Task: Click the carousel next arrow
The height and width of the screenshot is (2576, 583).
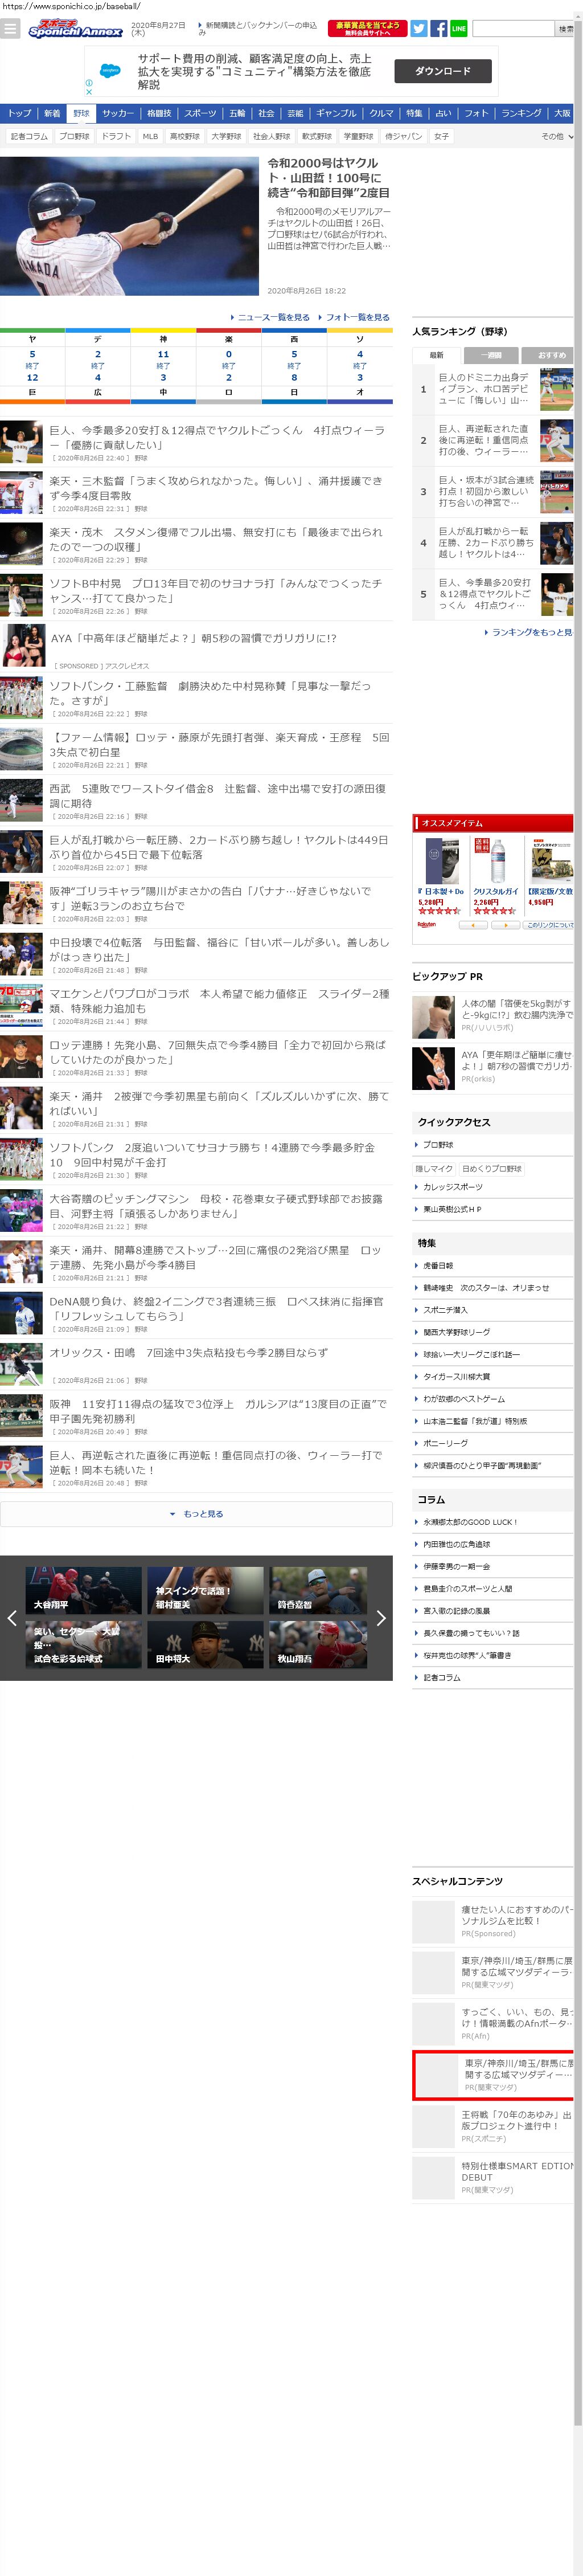Action: [380, 1617]
